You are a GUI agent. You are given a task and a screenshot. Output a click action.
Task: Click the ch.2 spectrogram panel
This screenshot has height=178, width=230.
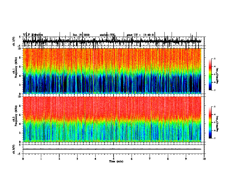(x=112, y=119)
